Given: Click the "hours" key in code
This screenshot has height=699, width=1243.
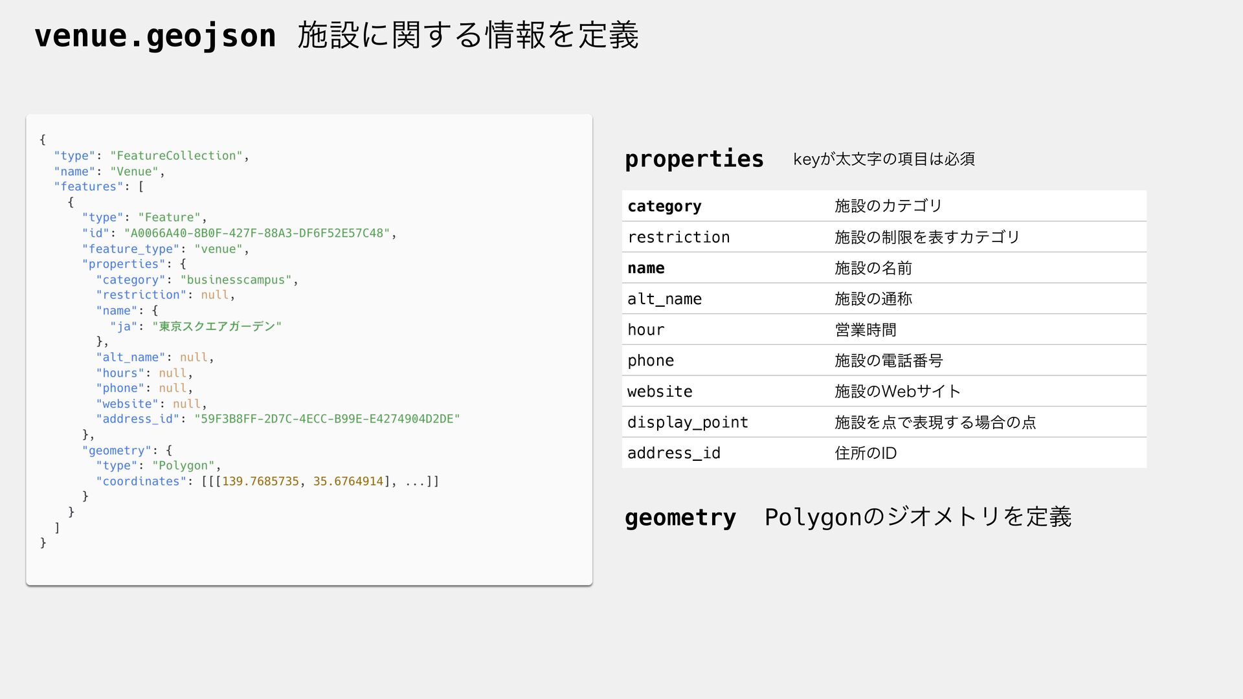Looking at the screenshot, I should click(120, 373).
